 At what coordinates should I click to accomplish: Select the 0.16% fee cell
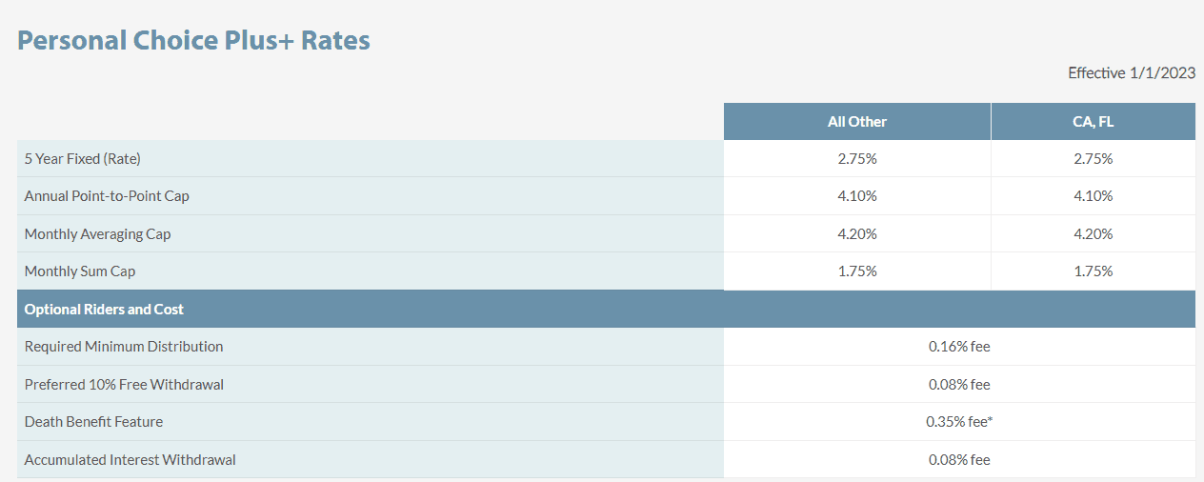(959, 347)
